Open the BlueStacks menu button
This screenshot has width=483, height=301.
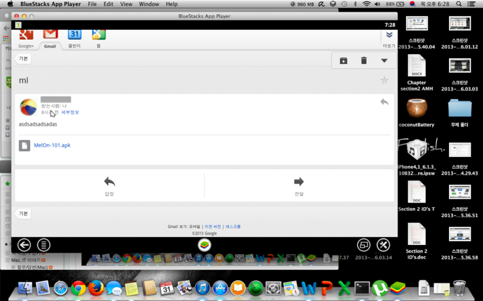point(44,245)
